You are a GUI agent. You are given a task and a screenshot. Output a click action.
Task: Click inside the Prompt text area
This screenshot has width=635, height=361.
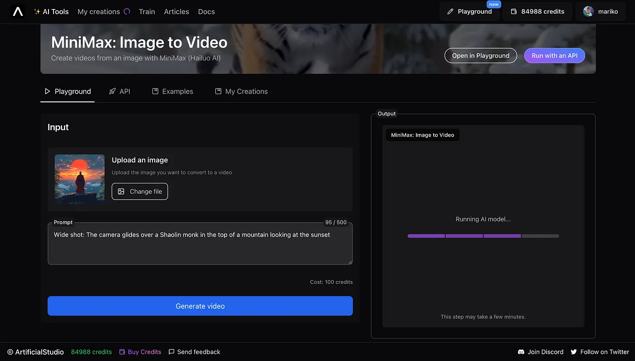click(200, 243)
